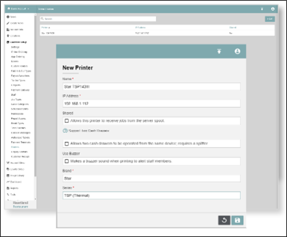Open the Series dropdown showing TSP (Thermal)

click(152, 195)
